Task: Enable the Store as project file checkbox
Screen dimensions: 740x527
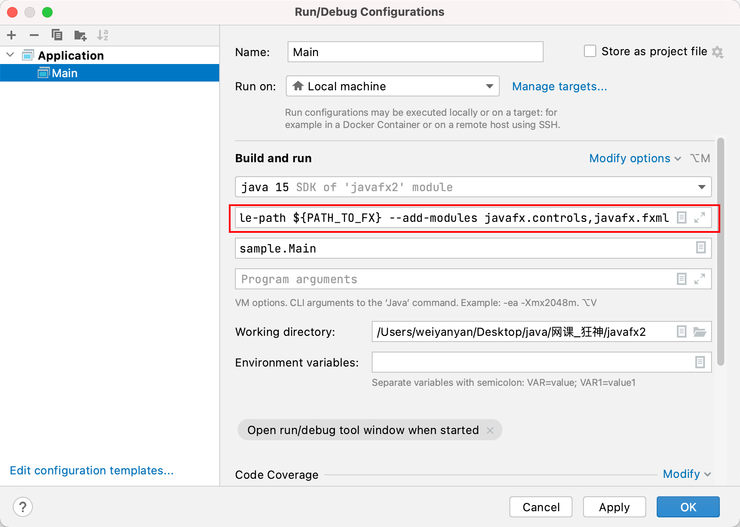Action: coord(590,51)
